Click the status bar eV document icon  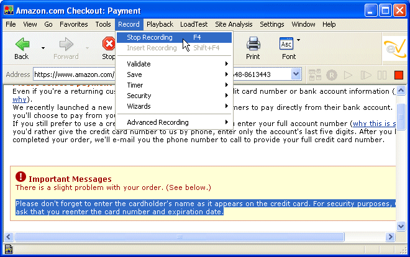tap(9, 249)
